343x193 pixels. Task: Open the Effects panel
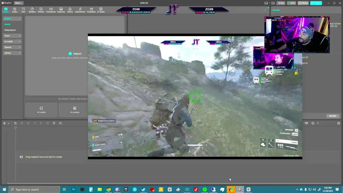(41, 10)
